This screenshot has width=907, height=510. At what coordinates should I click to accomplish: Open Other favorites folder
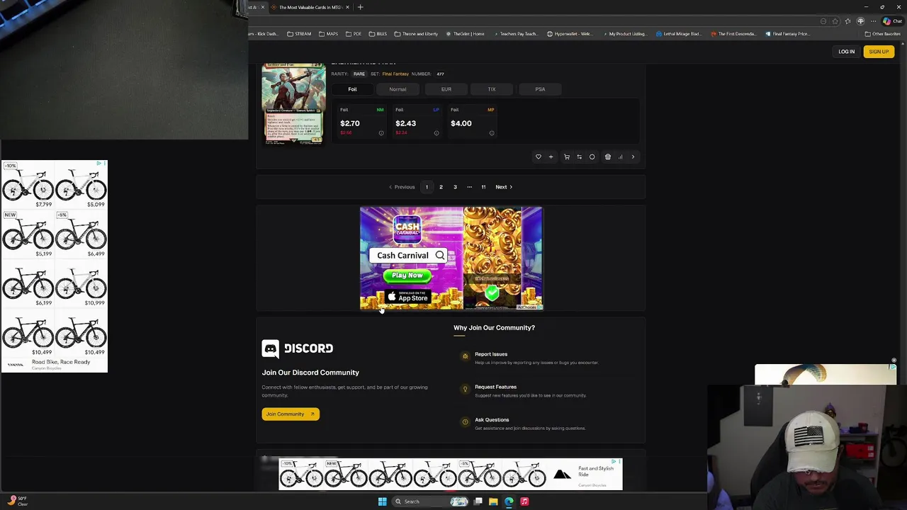(x=883, y=34)
